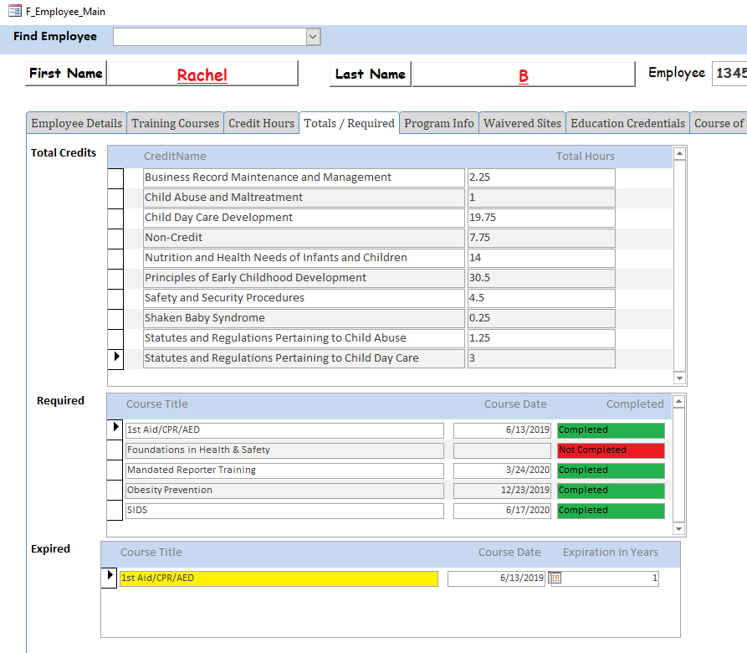Screen dimensions: 747x653
Task: Select row selector for Business Record Maintenance
Action: click(x=115, y=177)
